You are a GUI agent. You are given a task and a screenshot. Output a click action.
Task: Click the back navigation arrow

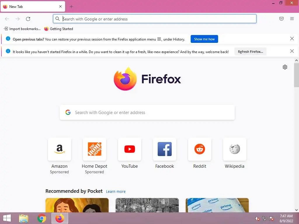pyautogui.click(x=7, y=19)
